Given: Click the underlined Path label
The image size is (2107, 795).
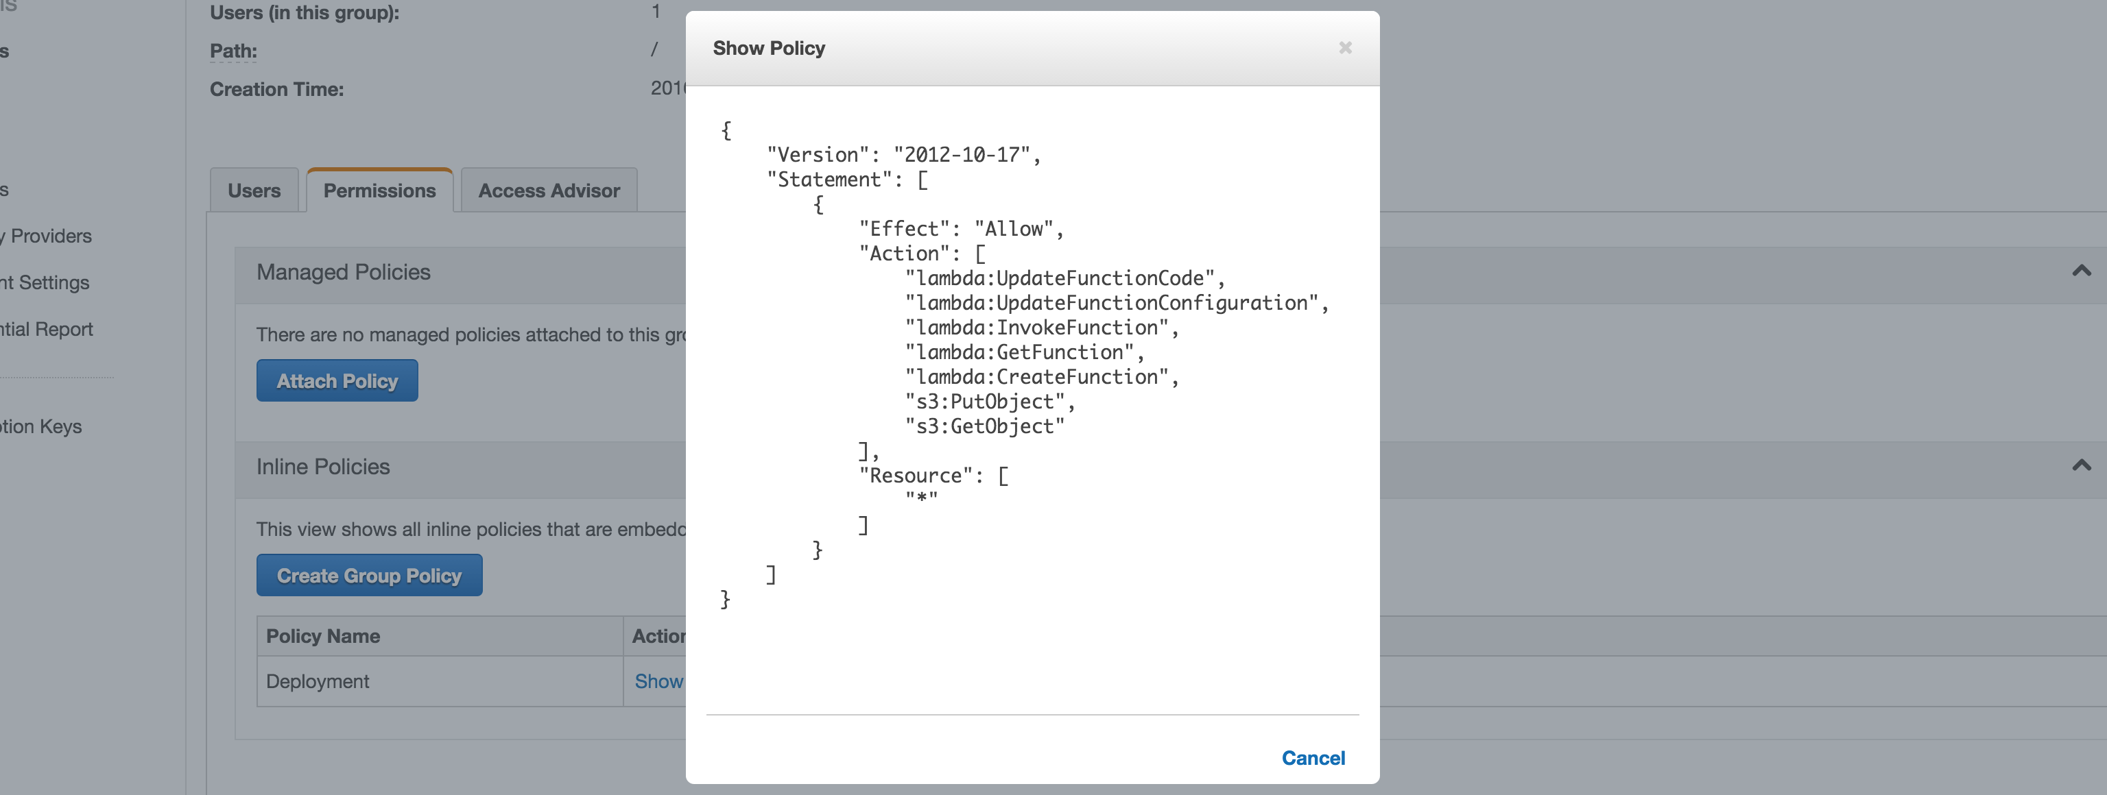Looking at the screenshot, I should click(233, 51).
